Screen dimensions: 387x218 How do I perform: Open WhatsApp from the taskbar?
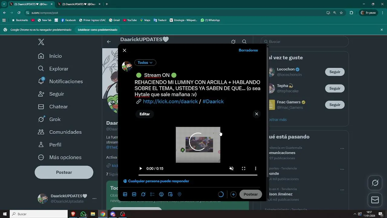(83, 214)
